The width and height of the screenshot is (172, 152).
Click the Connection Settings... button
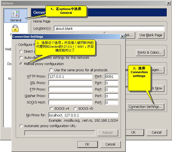(145, 107)
